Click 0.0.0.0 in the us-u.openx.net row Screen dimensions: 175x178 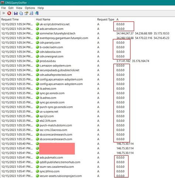pyautogui.click(x=120, y=111)
